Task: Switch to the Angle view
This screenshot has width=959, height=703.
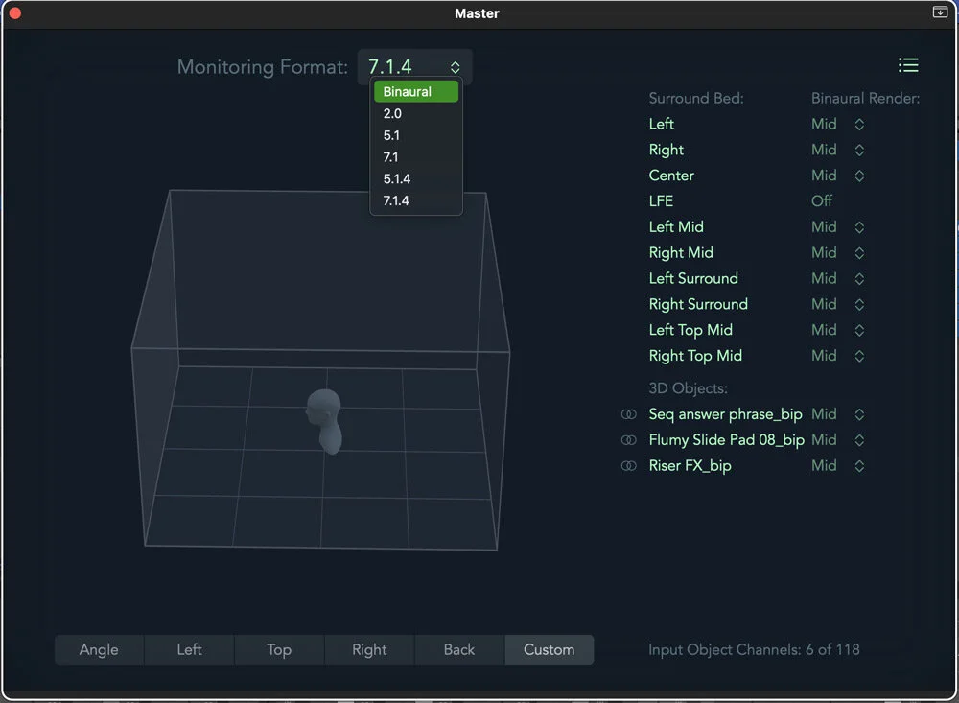Action: coord(99,649)
